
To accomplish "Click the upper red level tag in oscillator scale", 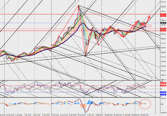I will click(163, 83).
